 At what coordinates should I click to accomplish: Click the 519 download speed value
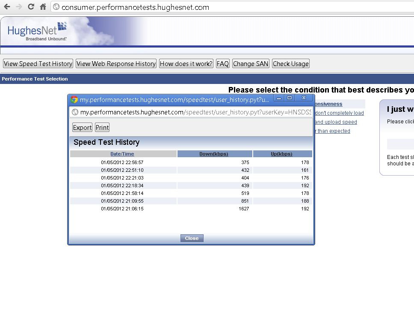(245, 193)
